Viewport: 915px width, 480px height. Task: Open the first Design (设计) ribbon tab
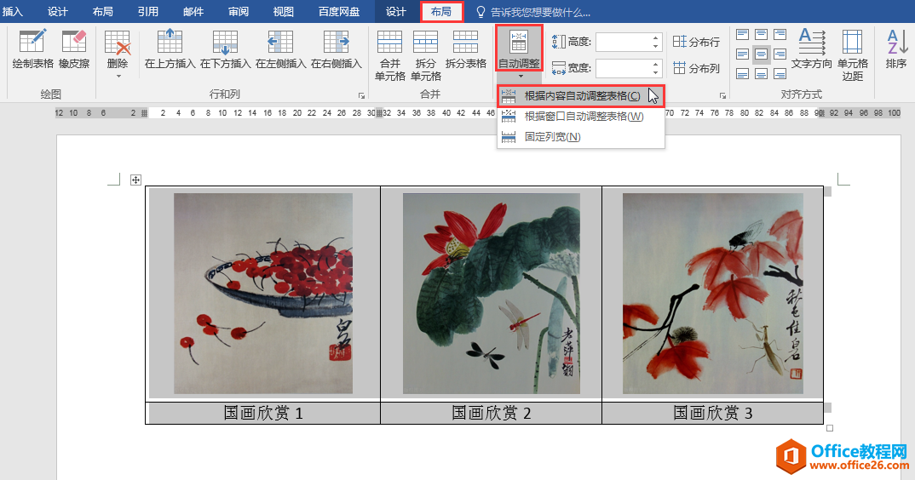57,12
